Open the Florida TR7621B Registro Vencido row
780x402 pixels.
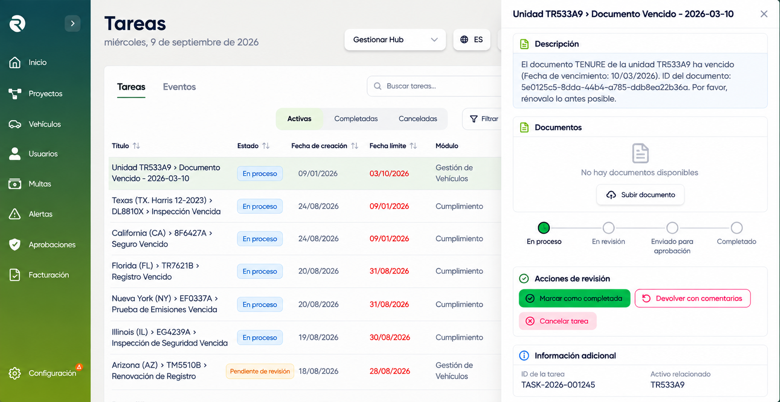pos(305,271)
